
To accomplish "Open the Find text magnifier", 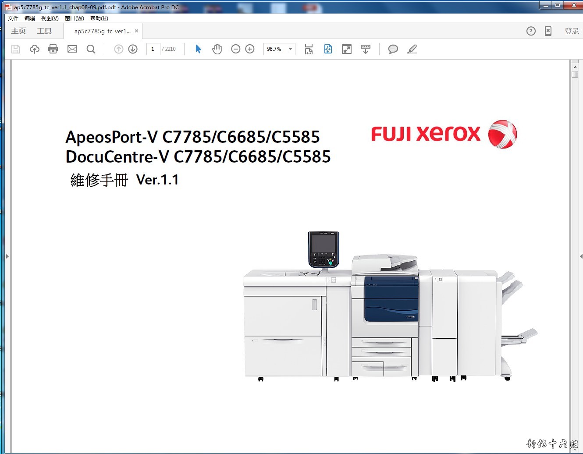I will [x=91, y=49].
